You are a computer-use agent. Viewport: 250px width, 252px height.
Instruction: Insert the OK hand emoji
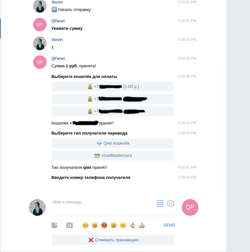coord(132,225)
